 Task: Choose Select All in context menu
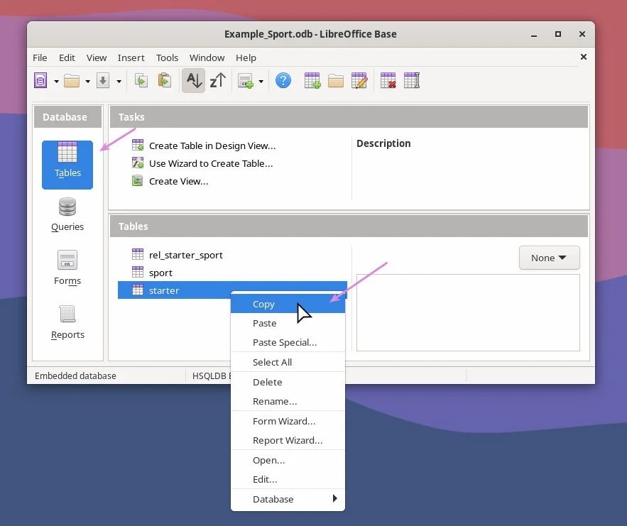[x=288, y=362]
